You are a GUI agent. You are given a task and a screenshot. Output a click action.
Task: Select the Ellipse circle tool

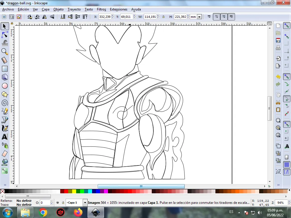5,86
